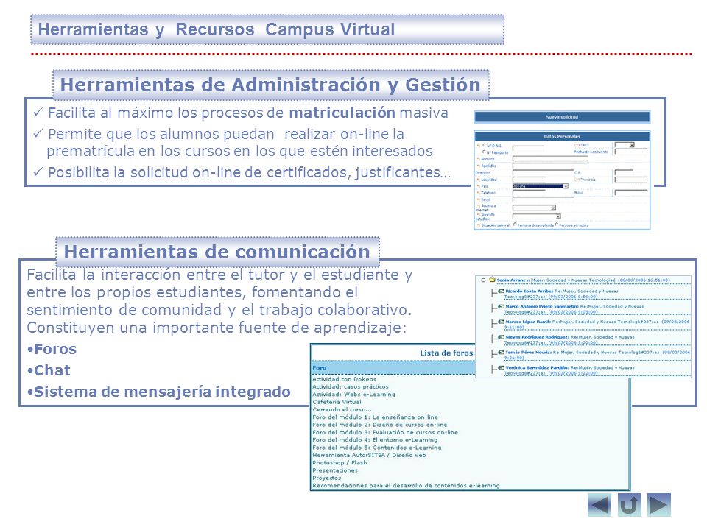Open the Proyectos forum
The width and height of the screenshot is (707, 530).
coord(327,478)
